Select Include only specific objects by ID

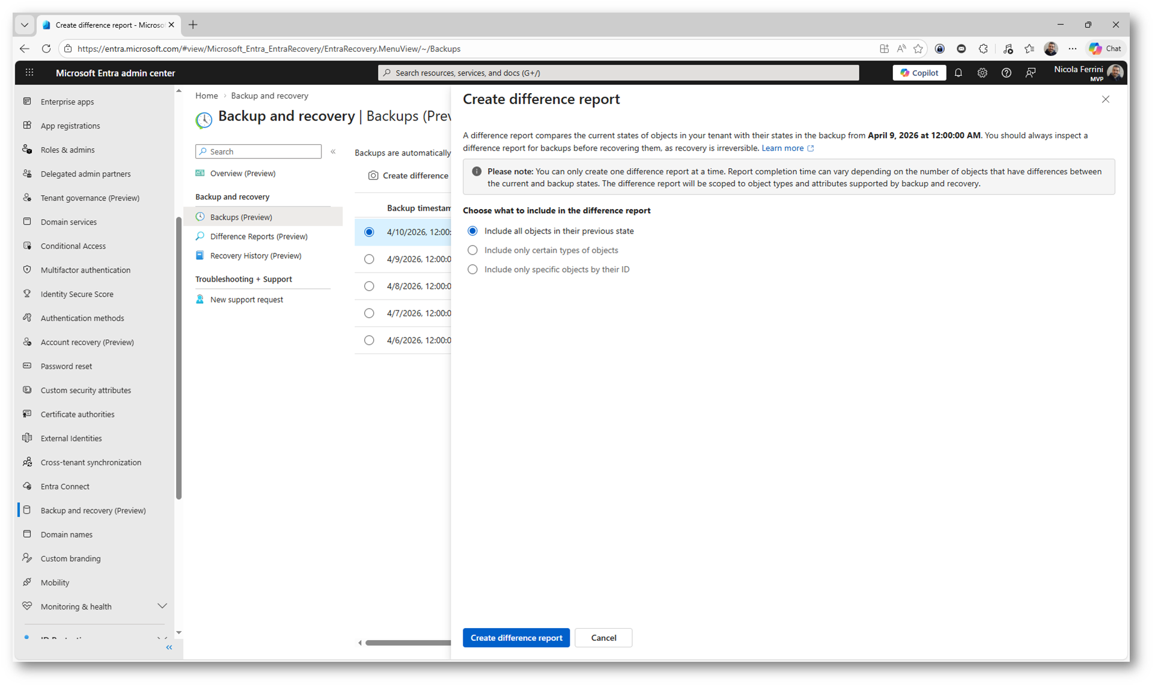tap(473, 270)
